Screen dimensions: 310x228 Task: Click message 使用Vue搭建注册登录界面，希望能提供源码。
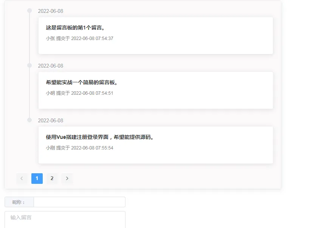point(100,137)
